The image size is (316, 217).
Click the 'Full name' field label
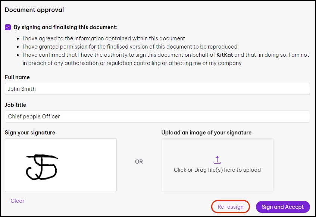coord(17,77)
